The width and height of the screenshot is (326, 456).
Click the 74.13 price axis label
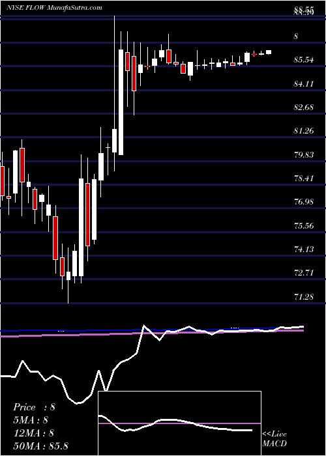(x=304, y=249)
